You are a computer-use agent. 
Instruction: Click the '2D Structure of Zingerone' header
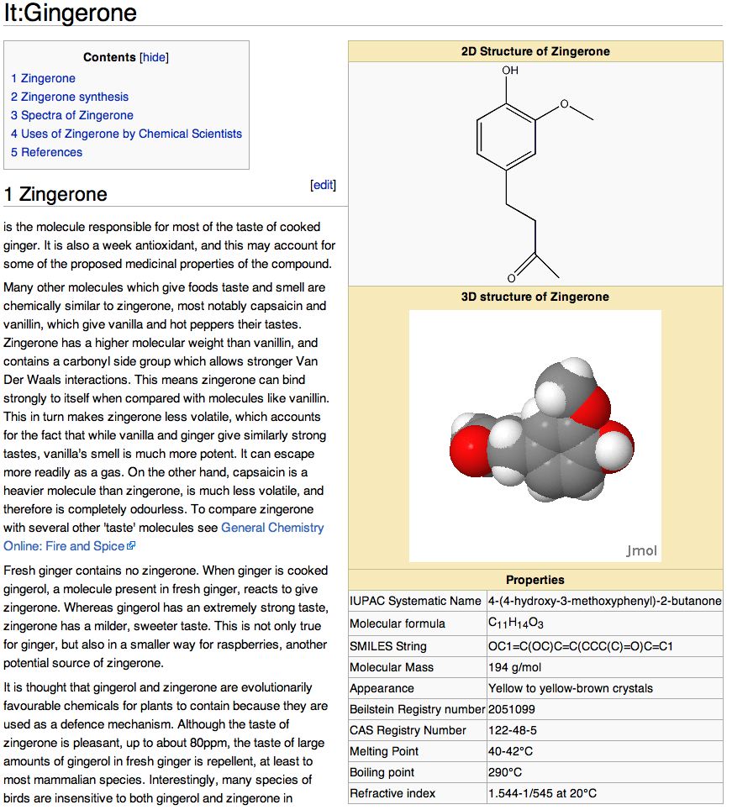point(535,51)
